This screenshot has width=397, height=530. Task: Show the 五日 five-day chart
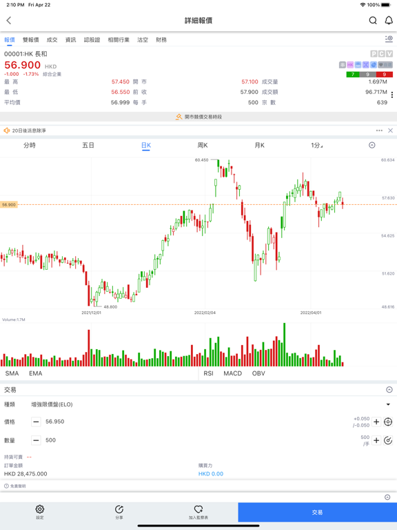(88, 146)
